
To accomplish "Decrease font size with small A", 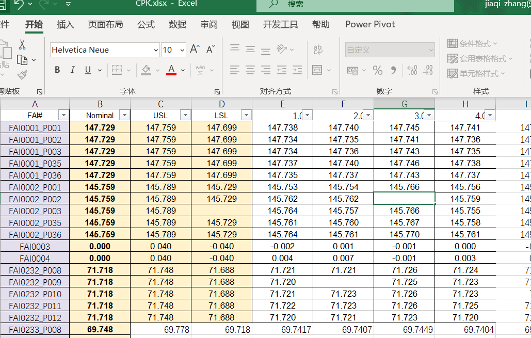I will [211, 50].
